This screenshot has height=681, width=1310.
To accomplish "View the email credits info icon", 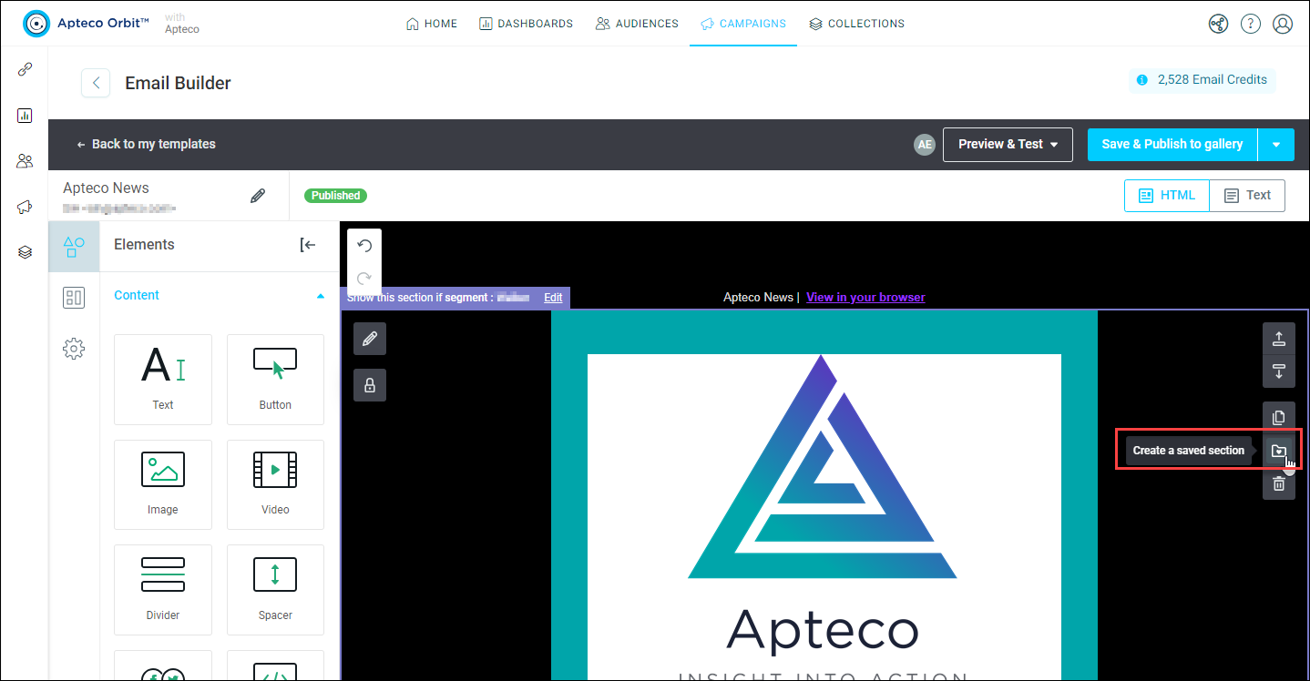I will coord(1142,80).
